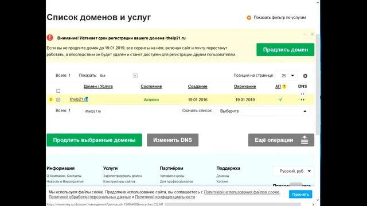Uncheck the ithelp21.ru row checkbox

tap(58, 100)
